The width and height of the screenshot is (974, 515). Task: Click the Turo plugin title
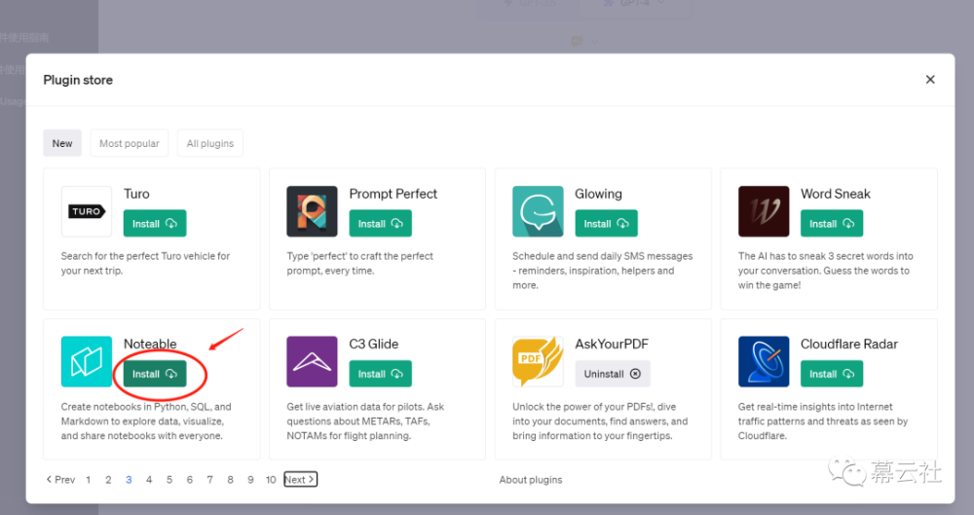136,194
